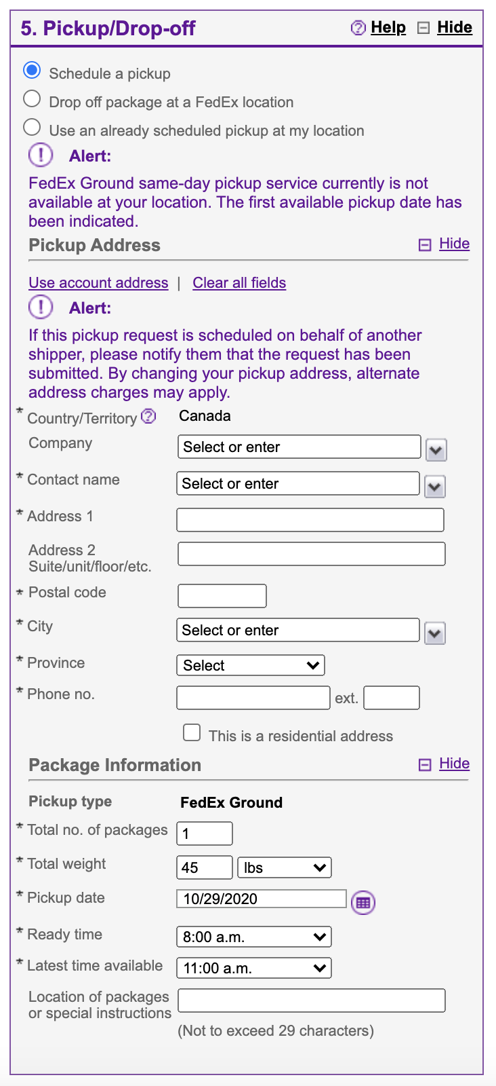The height and width of the screenshot is (1086, 496).
Task: Select Use an already scheduled pickup option
Action: (x=32, y=128)
